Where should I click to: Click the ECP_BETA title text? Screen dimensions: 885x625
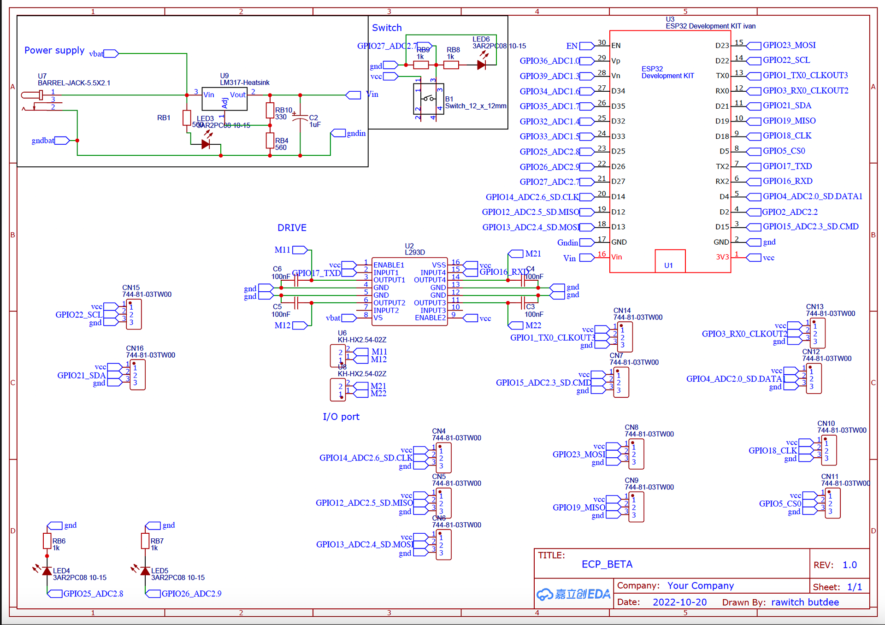[x=607, y=564]
